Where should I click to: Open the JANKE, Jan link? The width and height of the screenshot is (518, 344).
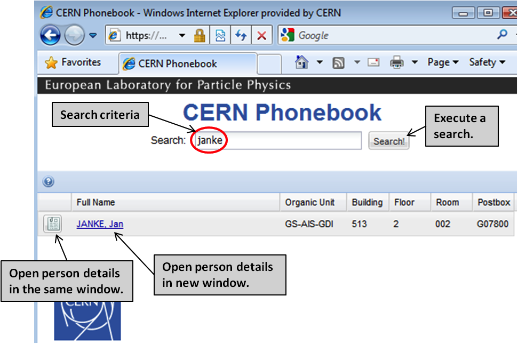point(100,224)
